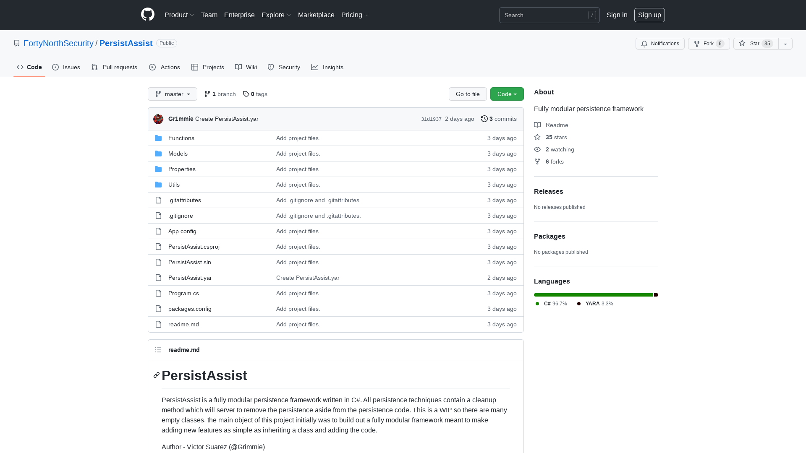Open the Actions tab
Image resolution: width=806 pixels, height=453 pixels.
pos(164,67)
